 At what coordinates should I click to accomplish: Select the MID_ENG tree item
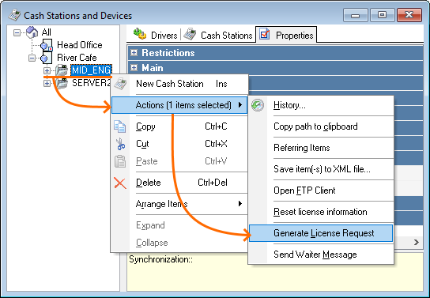[x=91, y=70]
